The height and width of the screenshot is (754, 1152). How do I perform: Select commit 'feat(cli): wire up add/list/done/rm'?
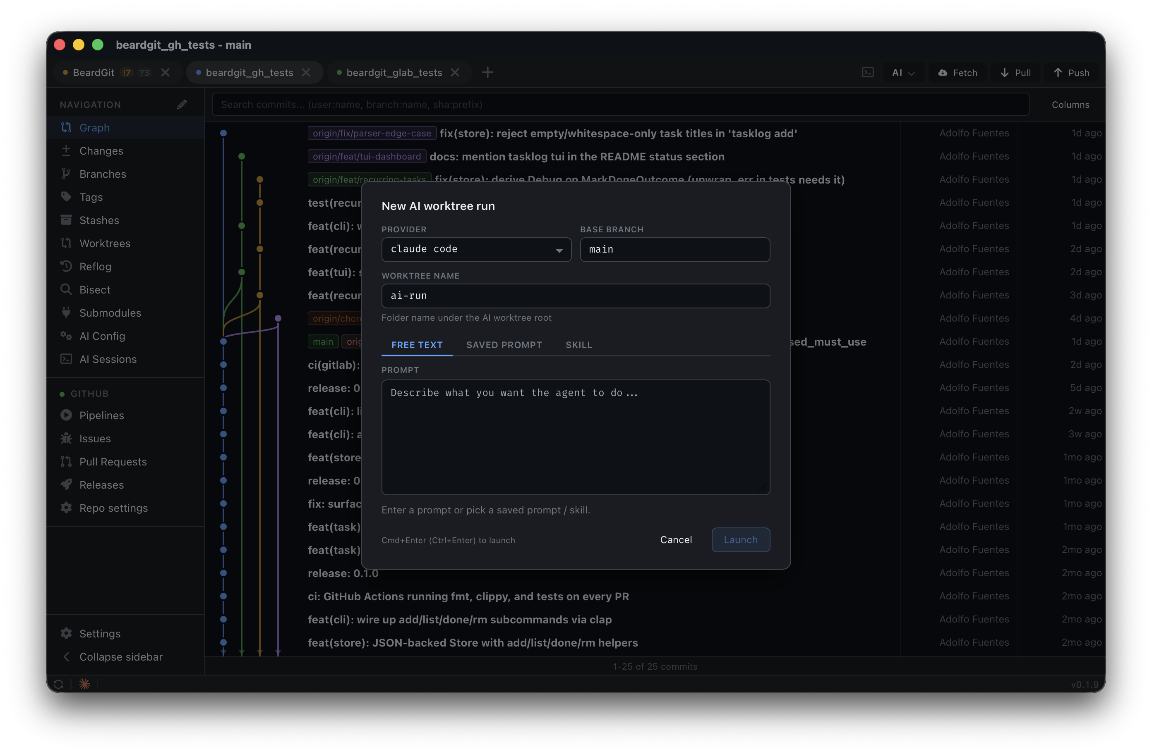460,620
